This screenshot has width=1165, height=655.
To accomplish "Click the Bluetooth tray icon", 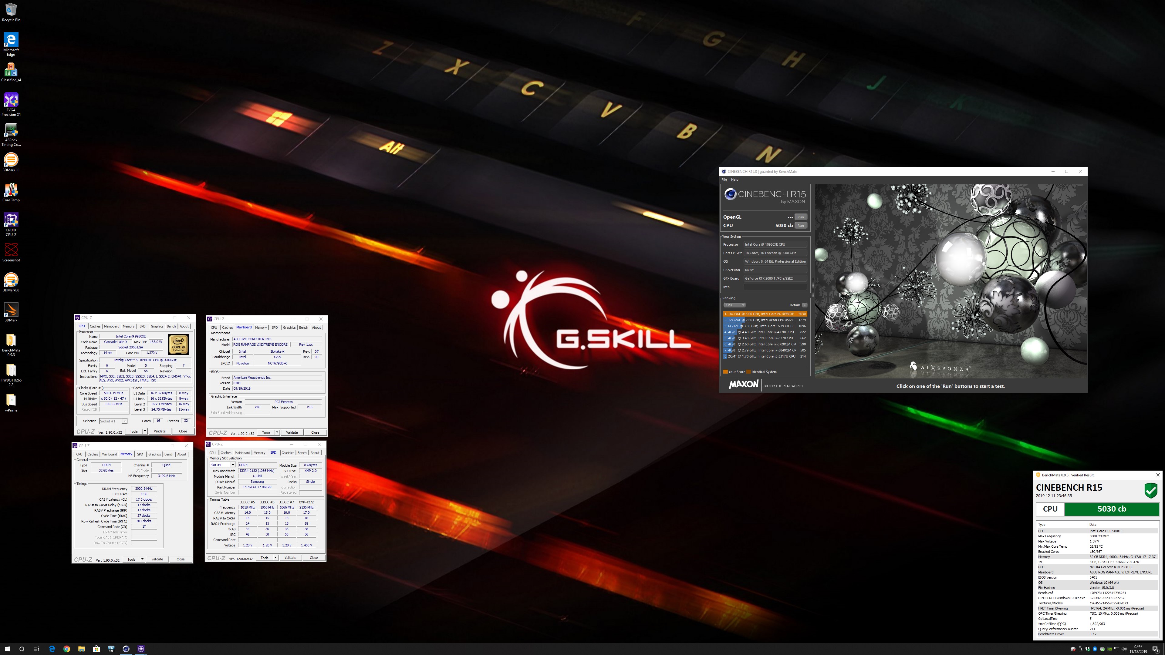I will coord(1095,649).
